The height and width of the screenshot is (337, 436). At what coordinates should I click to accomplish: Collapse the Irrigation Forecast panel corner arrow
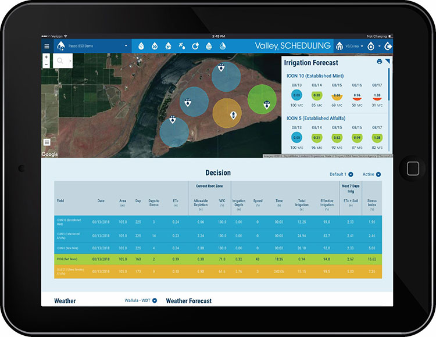(x=388, y=61)
